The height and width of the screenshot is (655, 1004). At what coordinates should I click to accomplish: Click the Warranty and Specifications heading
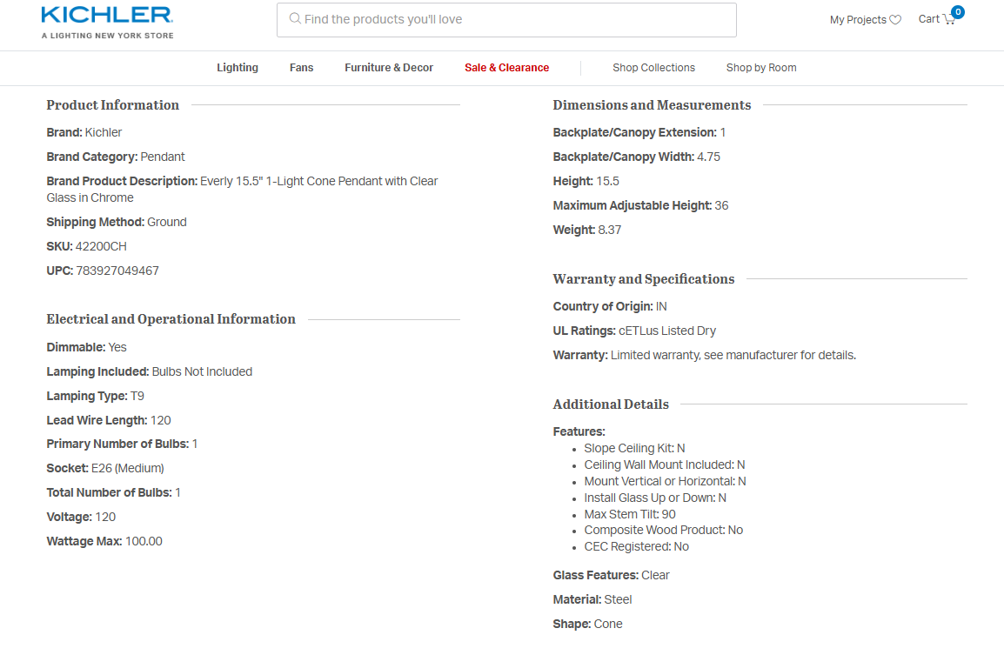tap(644, 279)
